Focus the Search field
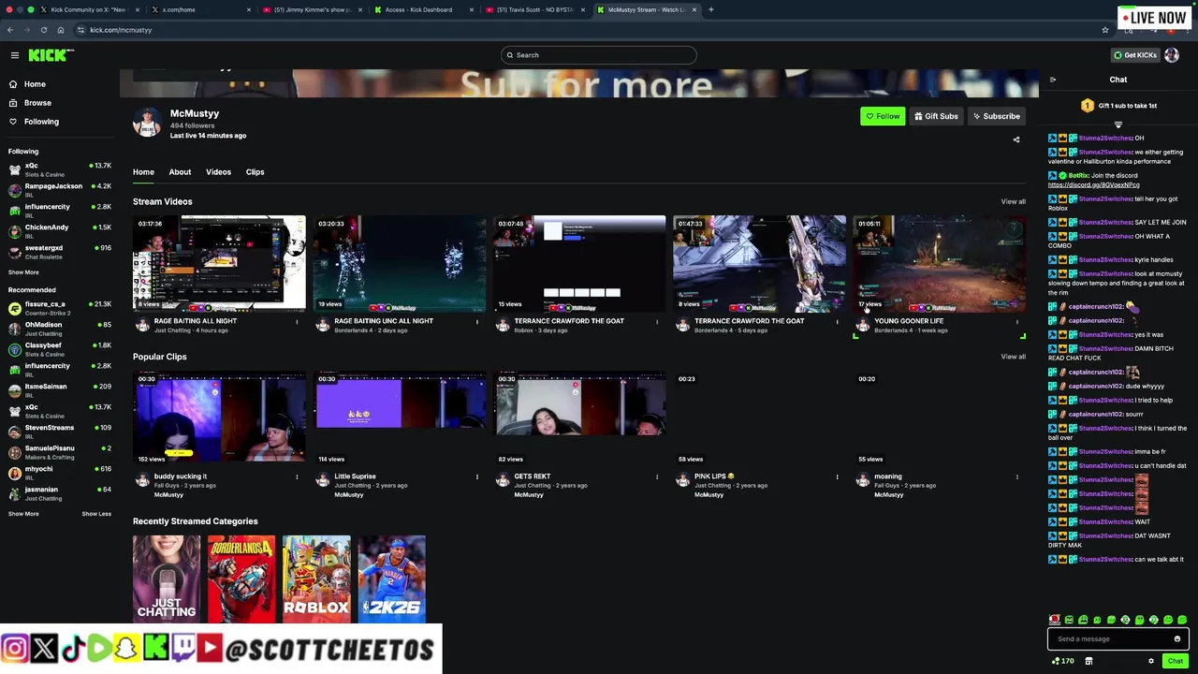The image size is (1198, 674). (x=598, y=55)
